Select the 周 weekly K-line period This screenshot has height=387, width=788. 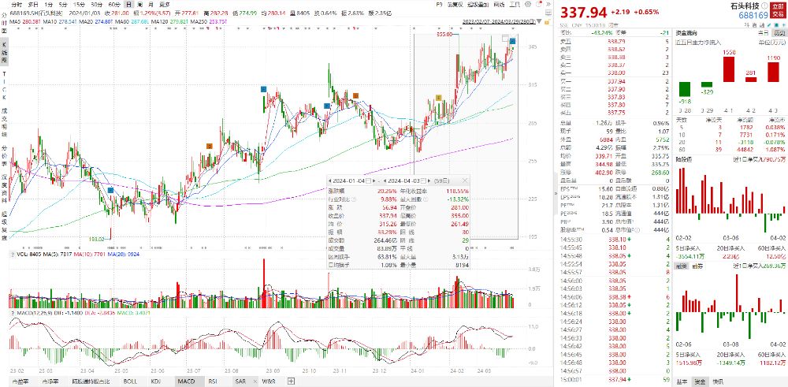[140, 4]
